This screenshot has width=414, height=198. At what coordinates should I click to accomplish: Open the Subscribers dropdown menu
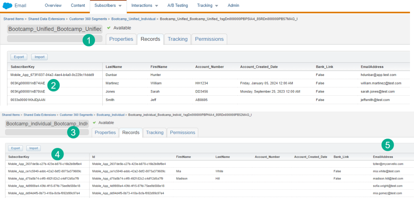[x=108, y=6]
